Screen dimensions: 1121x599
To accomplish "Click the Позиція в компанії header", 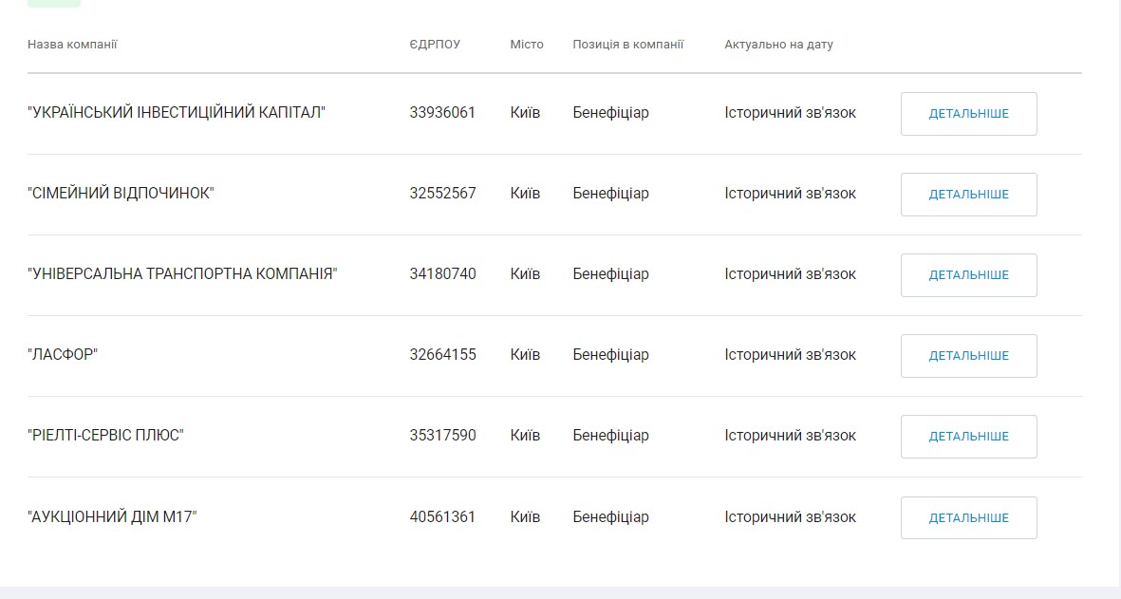I will [x=627, y=45].
